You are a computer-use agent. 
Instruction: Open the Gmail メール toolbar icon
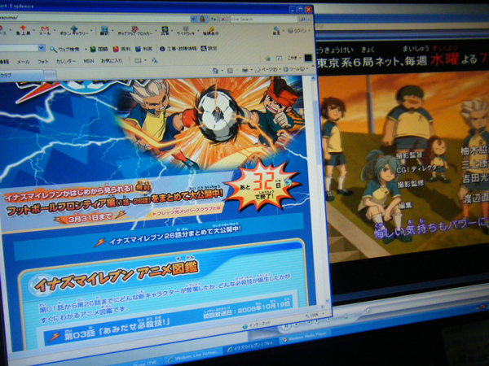(45, 30)
